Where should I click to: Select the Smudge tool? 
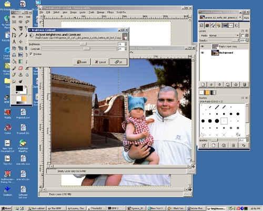(x=14, y=81)
